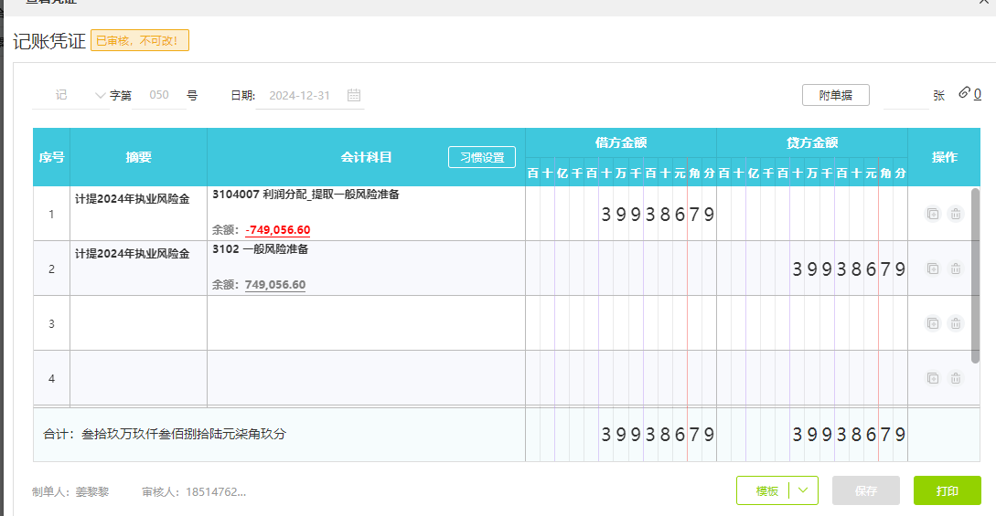Click the delete row icon in row 1
Viewport: 996px width, 516px height.
coord(956,214)
